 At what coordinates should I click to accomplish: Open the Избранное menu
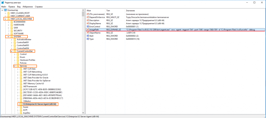28,6
